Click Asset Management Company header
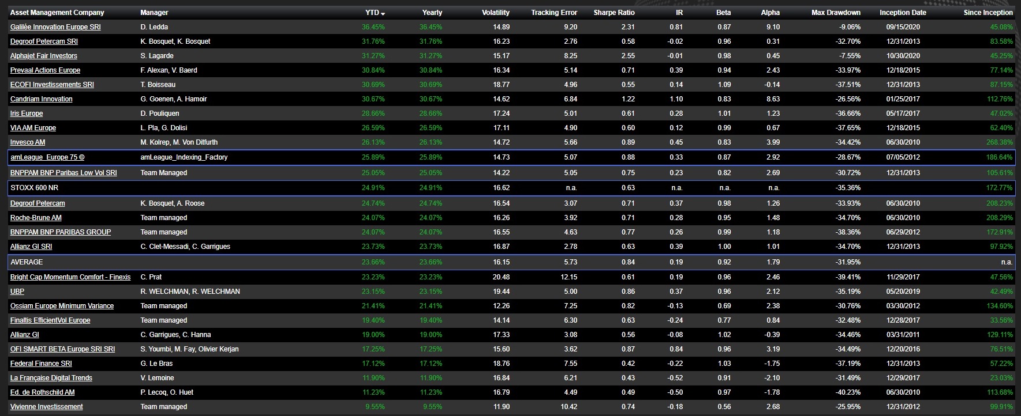Image resolution: width=1021 pixels, height=416 pixels. coord(57,13)
